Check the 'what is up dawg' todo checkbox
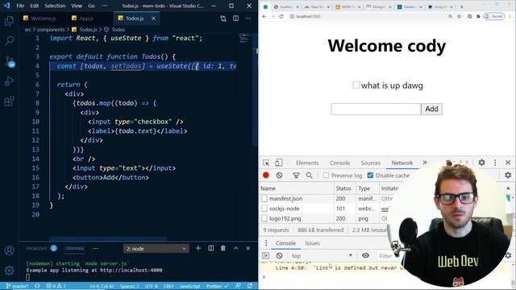 point(356,85)
